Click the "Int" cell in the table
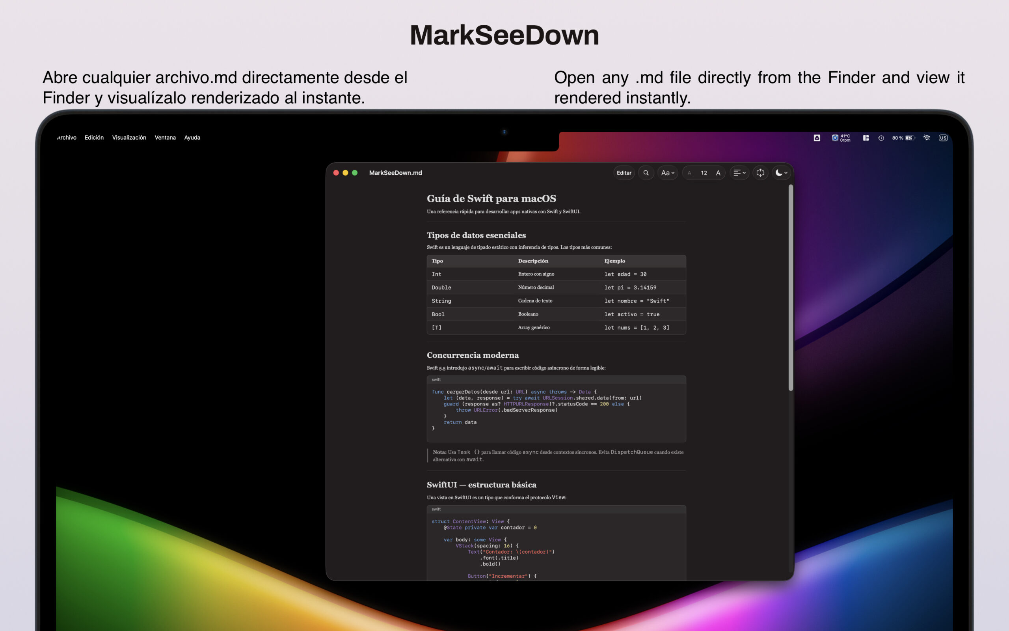 [437, 274]
